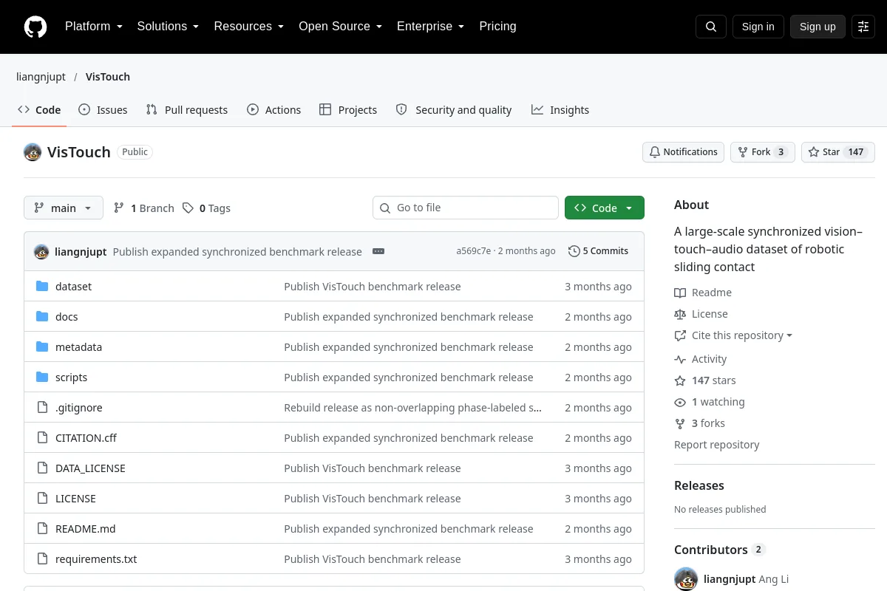Switch to the Pull requests tab
Screen dimensions: 887x591
[x=187, y=110]
